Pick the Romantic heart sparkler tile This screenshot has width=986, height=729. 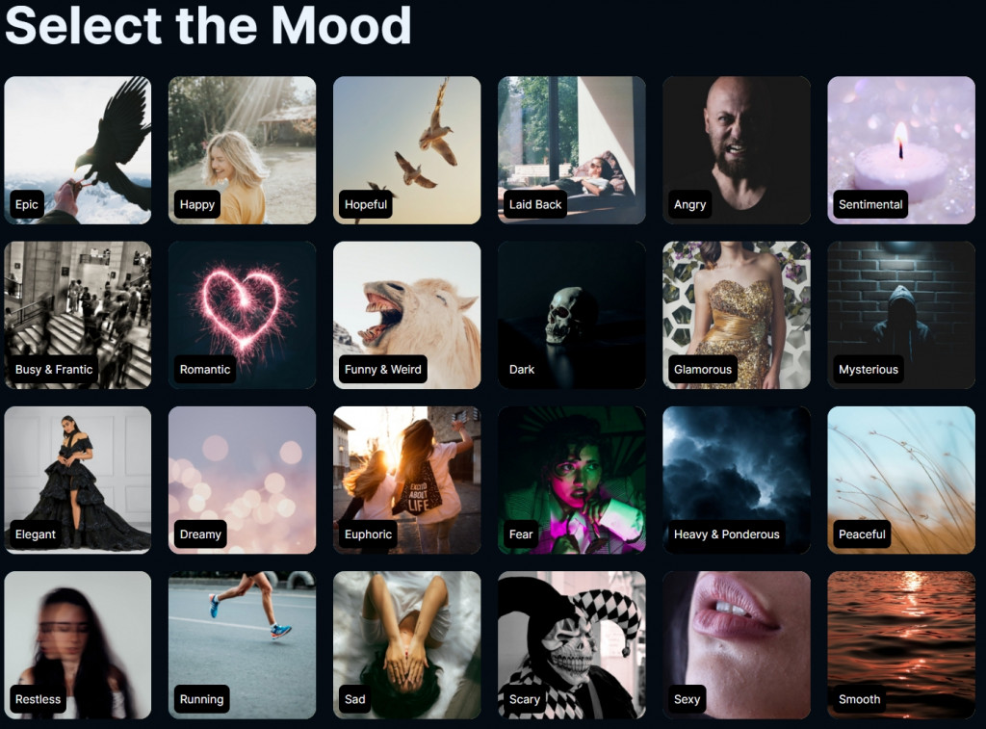pos(242,315)
